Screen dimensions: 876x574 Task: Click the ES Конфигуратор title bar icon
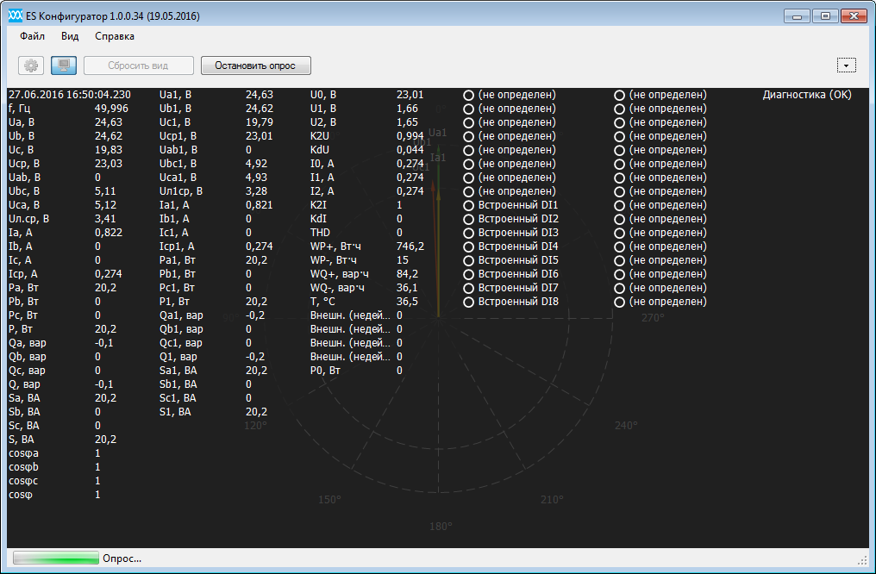pos(15,16)
